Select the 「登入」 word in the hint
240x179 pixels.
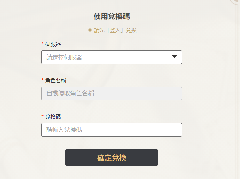[115, 30]
